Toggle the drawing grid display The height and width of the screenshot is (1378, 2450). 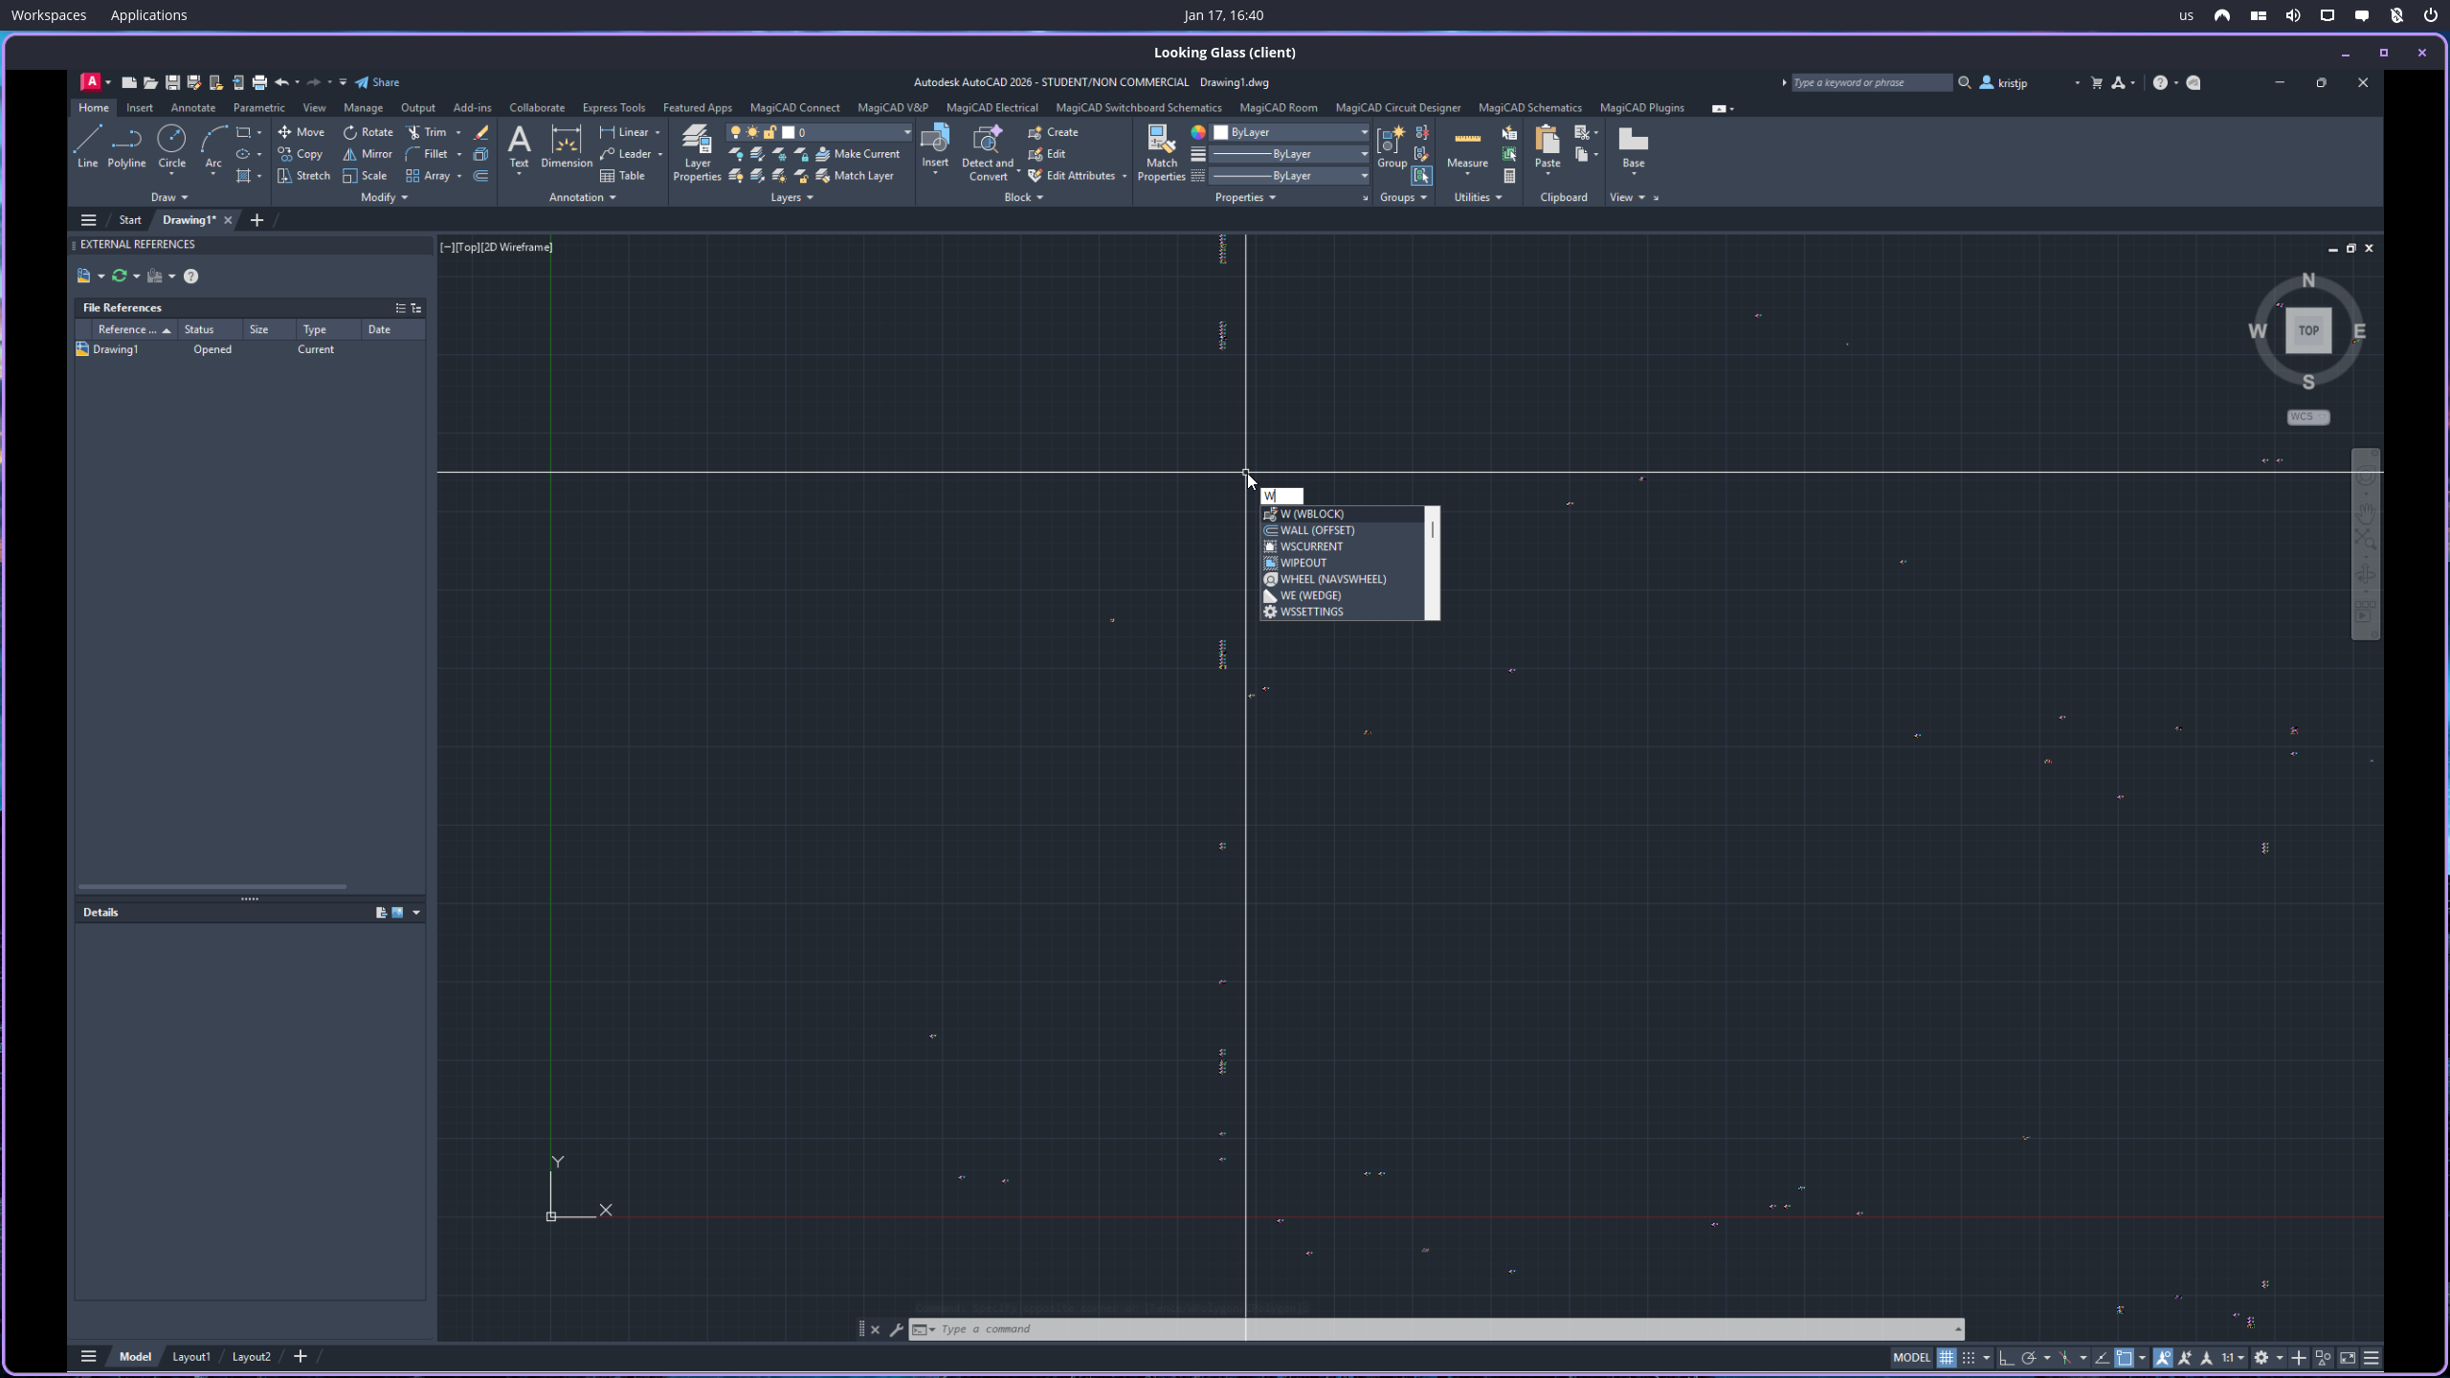pos(1946,1357)
